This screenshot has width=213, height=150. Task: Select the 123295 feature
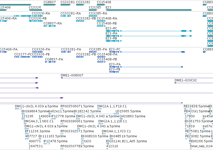point(23,119)
